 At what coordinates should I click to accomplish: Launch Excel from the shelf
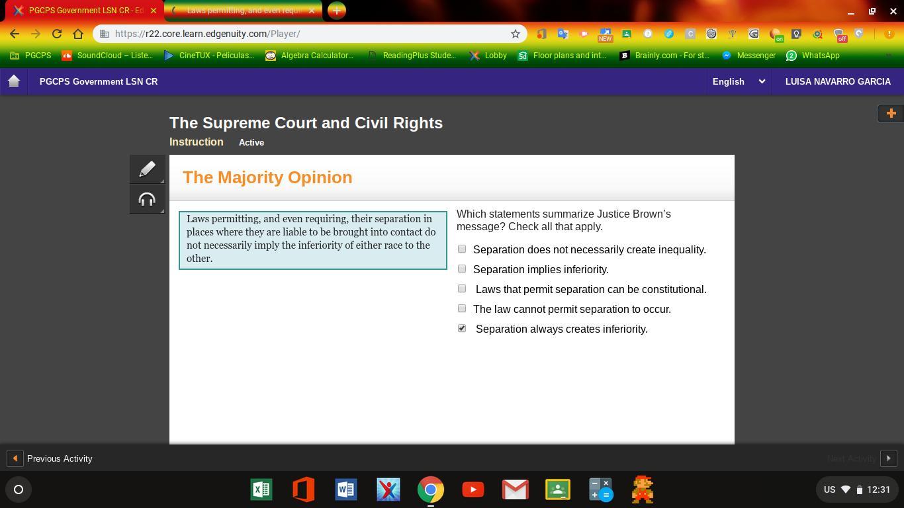point(261,489)
